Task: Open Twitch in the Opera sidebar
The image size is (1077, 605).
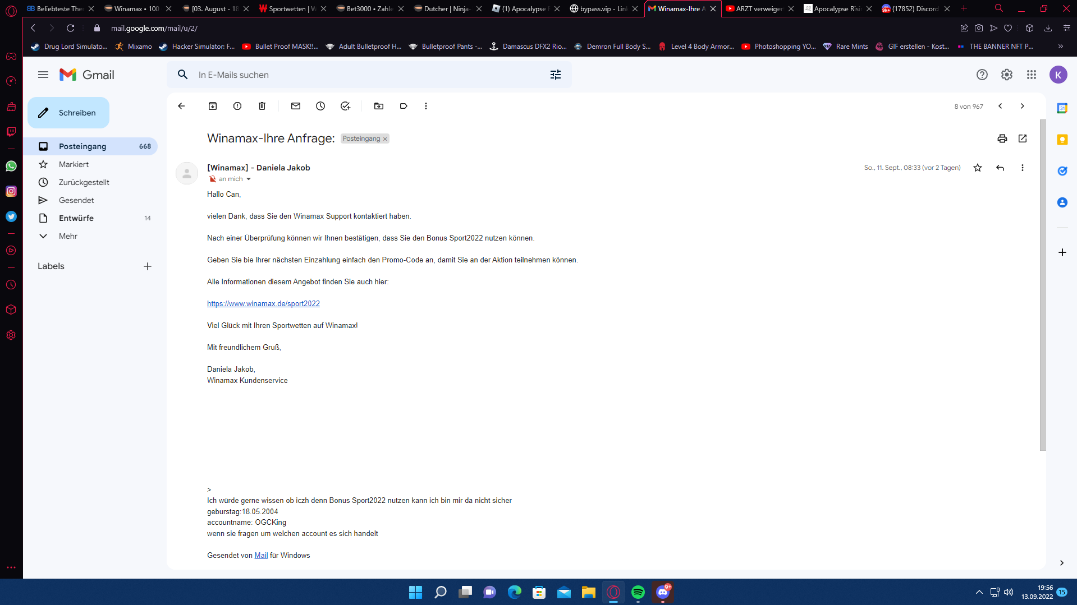Action: 11,132
